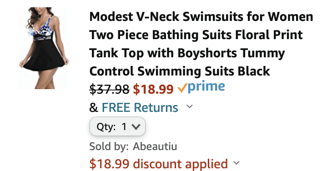Click the arrow inside the Qty selector
Image resolution: width=322 pixels, height=171 pixels.
point(136,127)
